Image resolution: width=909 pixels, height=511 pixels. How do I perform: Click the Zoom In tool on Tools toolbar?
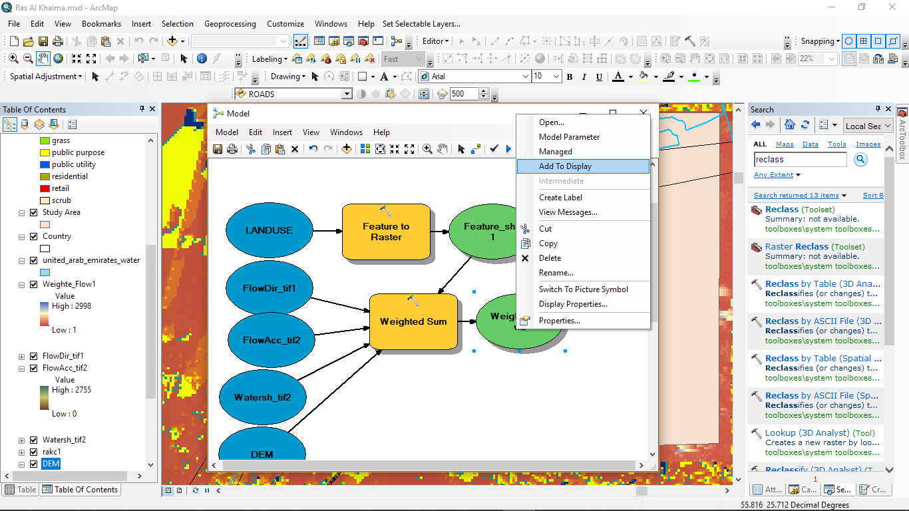click(x=13, y=59)
